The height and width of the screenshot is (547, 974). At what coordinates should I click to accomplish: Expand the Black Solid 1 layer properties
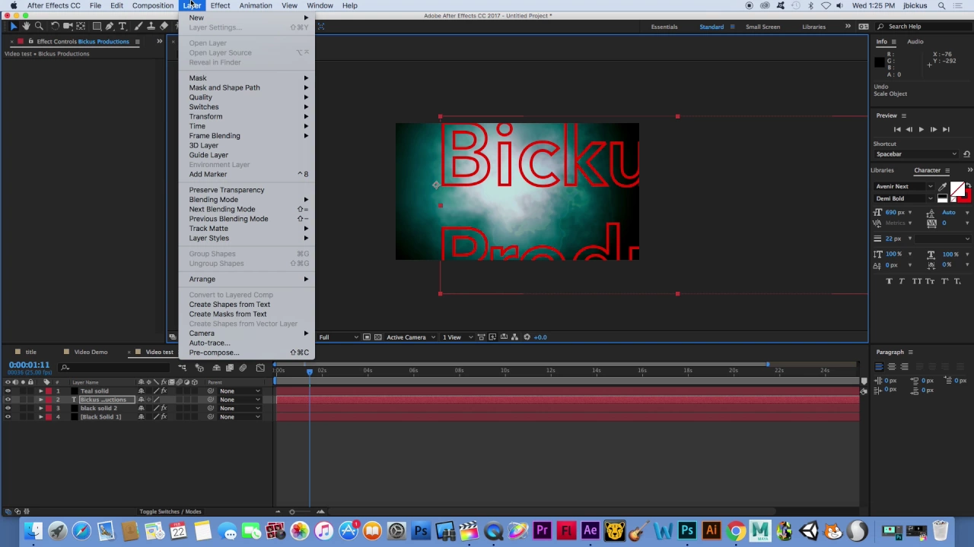tap(41, 416)
